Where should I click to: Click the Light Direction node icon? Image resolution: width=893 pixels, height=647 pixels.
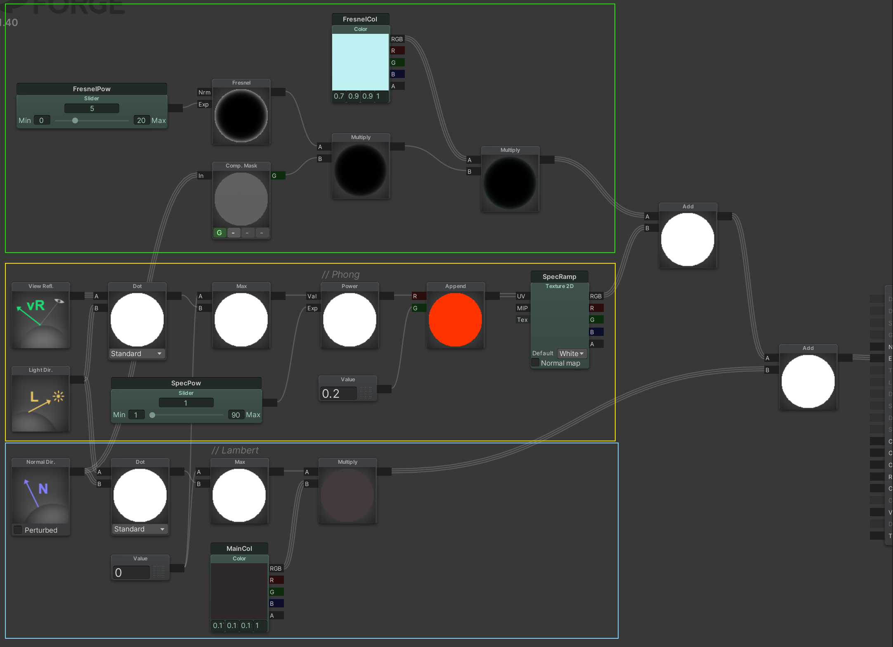click(x=40, y=403)
